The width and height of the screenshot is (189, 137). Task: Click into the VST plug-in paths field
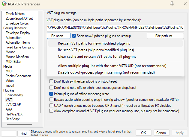pyautogui.click(x=115, y=28)
